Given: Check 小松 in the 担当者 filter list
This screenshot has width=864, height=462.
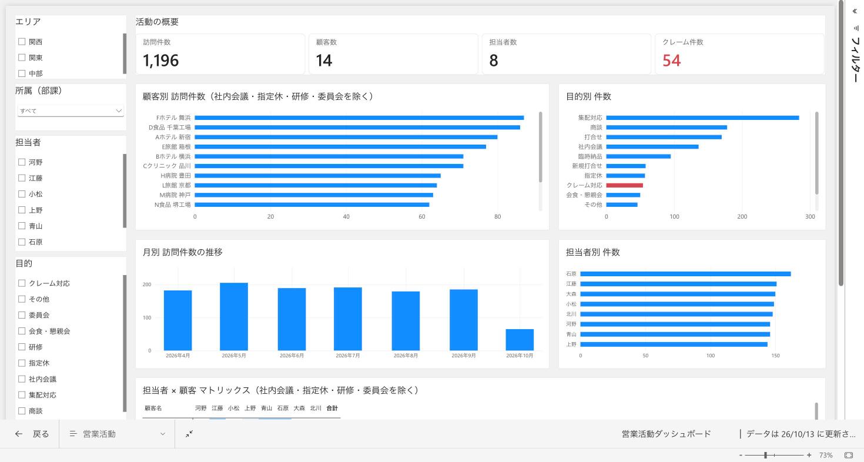Looking at the screenshot, I should coord(22,194).
